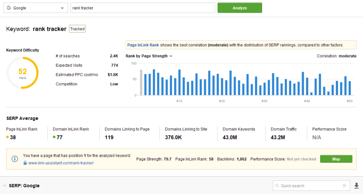Viewport: 363px width, 194px height.
Task: Click the download icon beside Quick search
Action: 357,185
